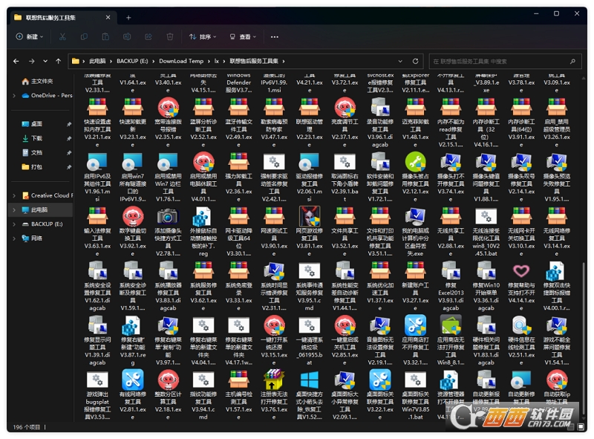Select the 联想售后服务工具集 window tab

[x=62, y=18]
